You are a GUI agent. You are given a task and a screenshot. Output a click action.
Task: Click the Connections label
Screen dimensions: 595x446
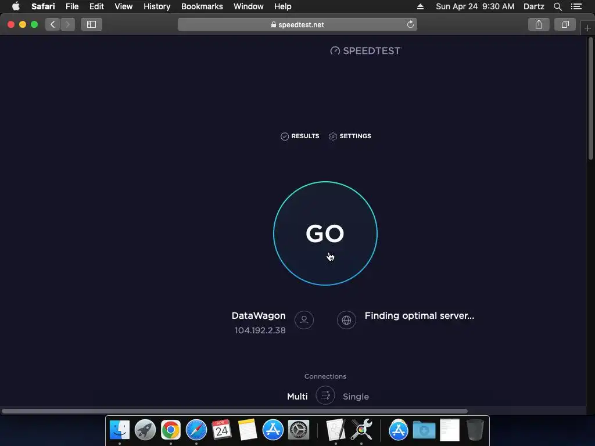(325, 376)
